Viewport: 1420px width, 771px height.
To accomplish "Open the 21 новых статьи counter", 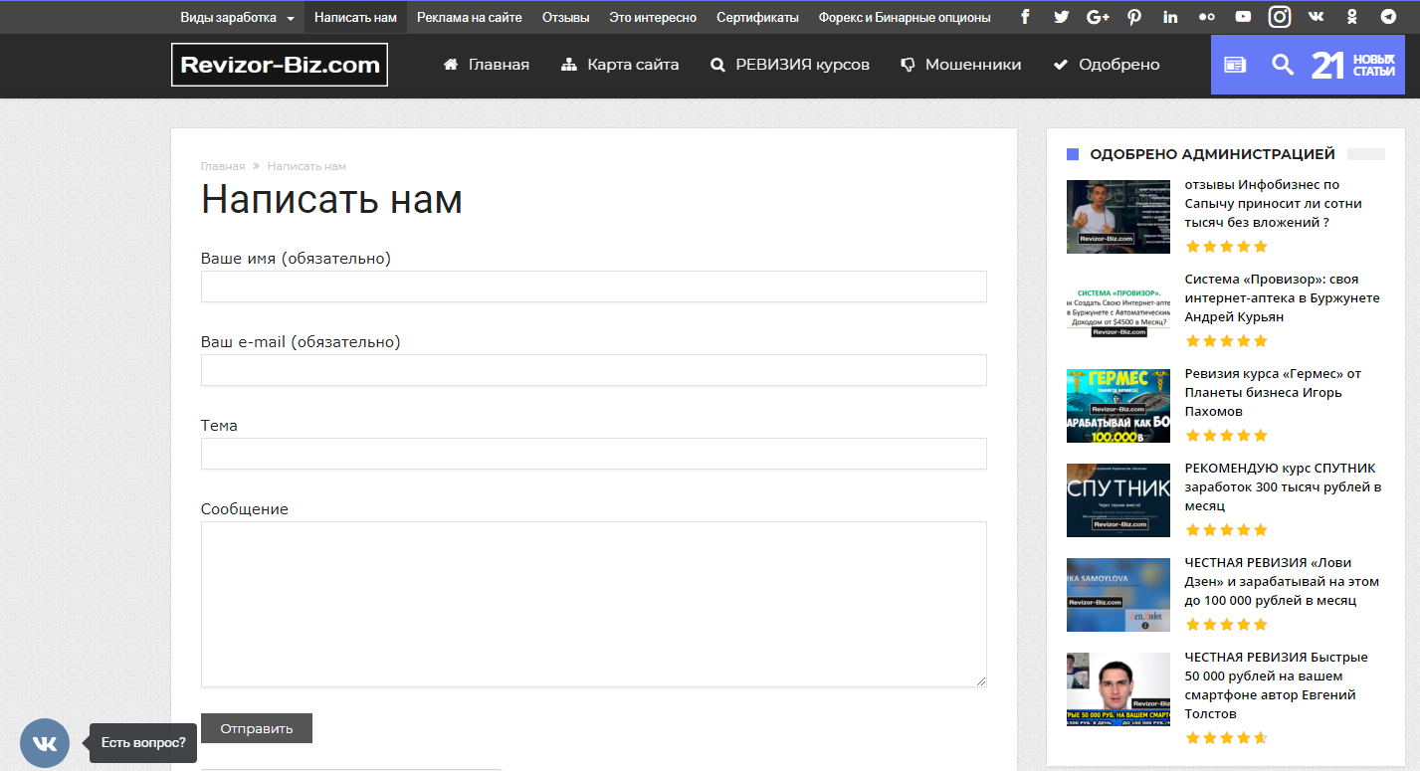I will 1353,65.
